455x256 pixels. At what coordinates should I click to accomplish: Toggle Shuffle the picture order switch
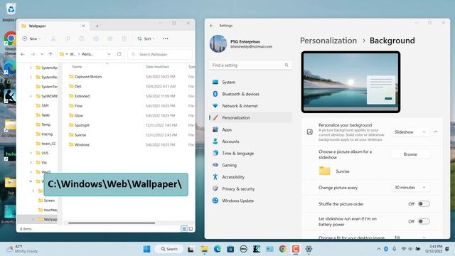424,204
